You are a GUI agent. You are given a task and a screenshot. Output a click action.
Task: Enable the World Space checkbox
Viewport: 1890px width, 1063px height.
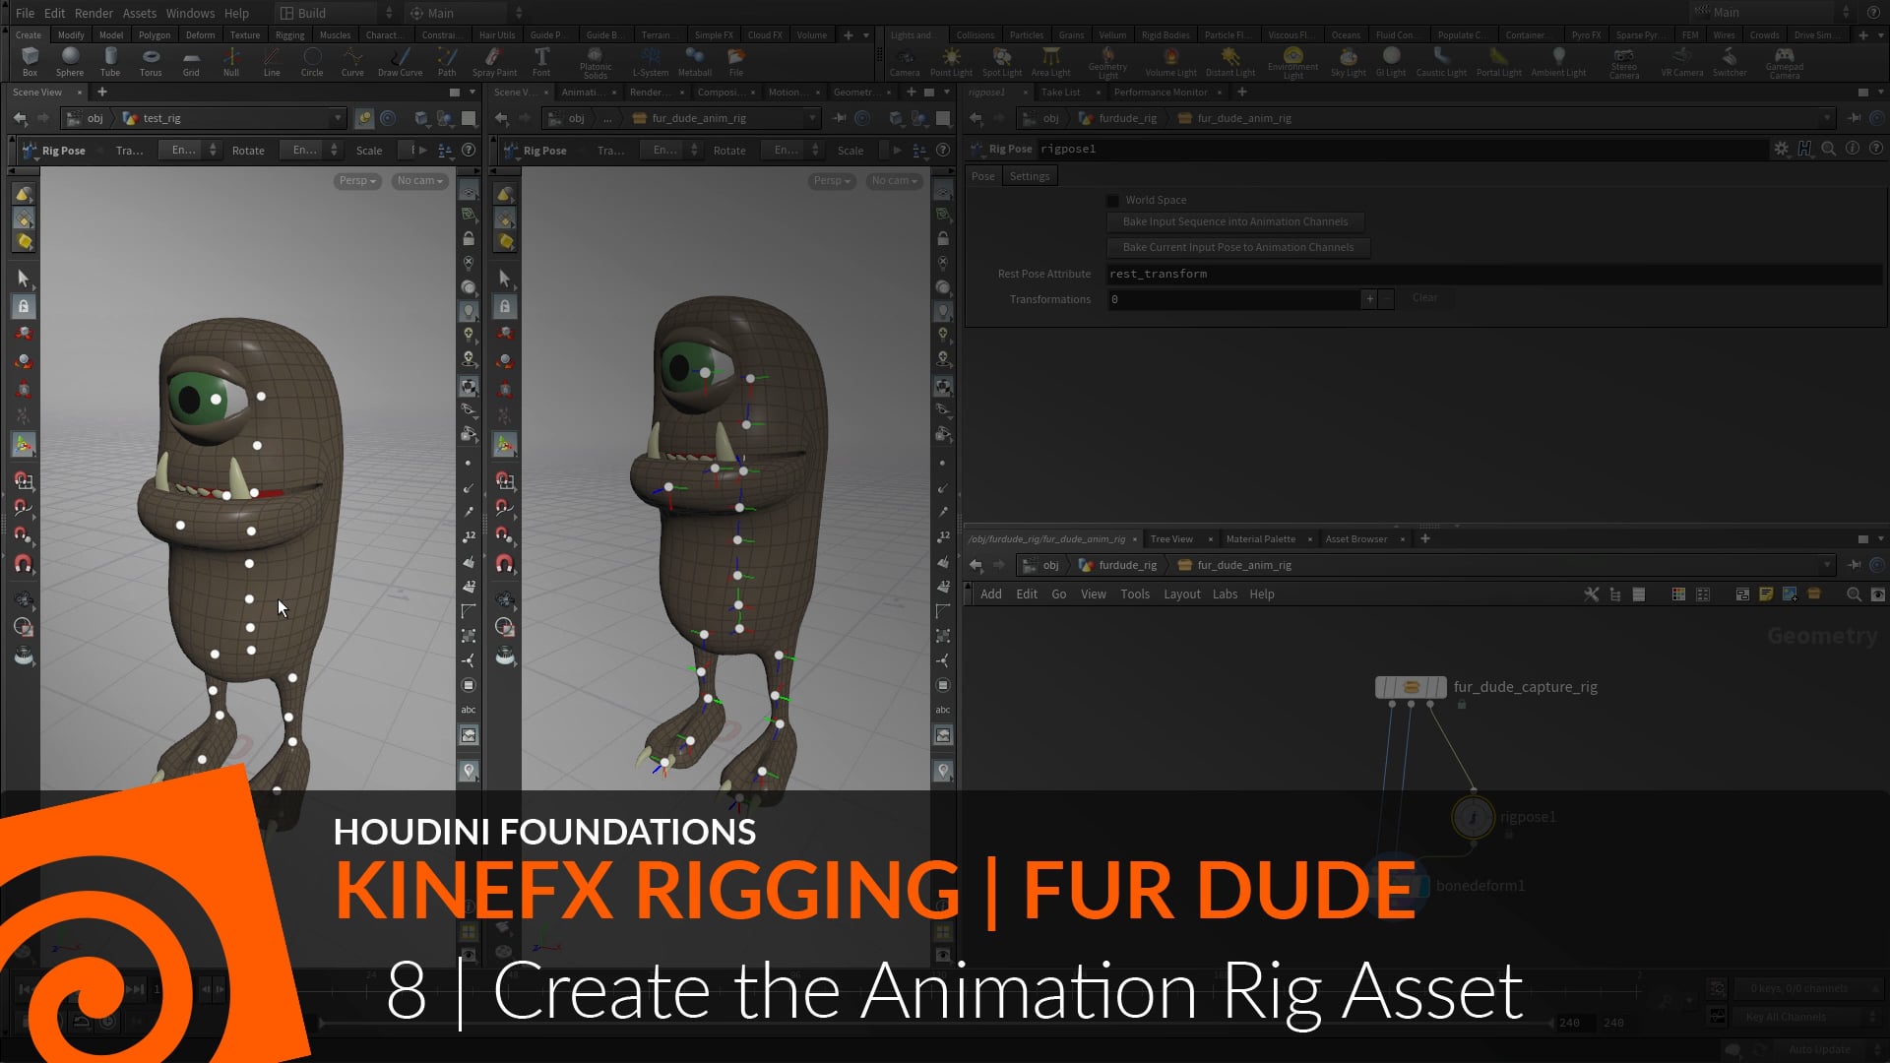tap(1112, 200)
